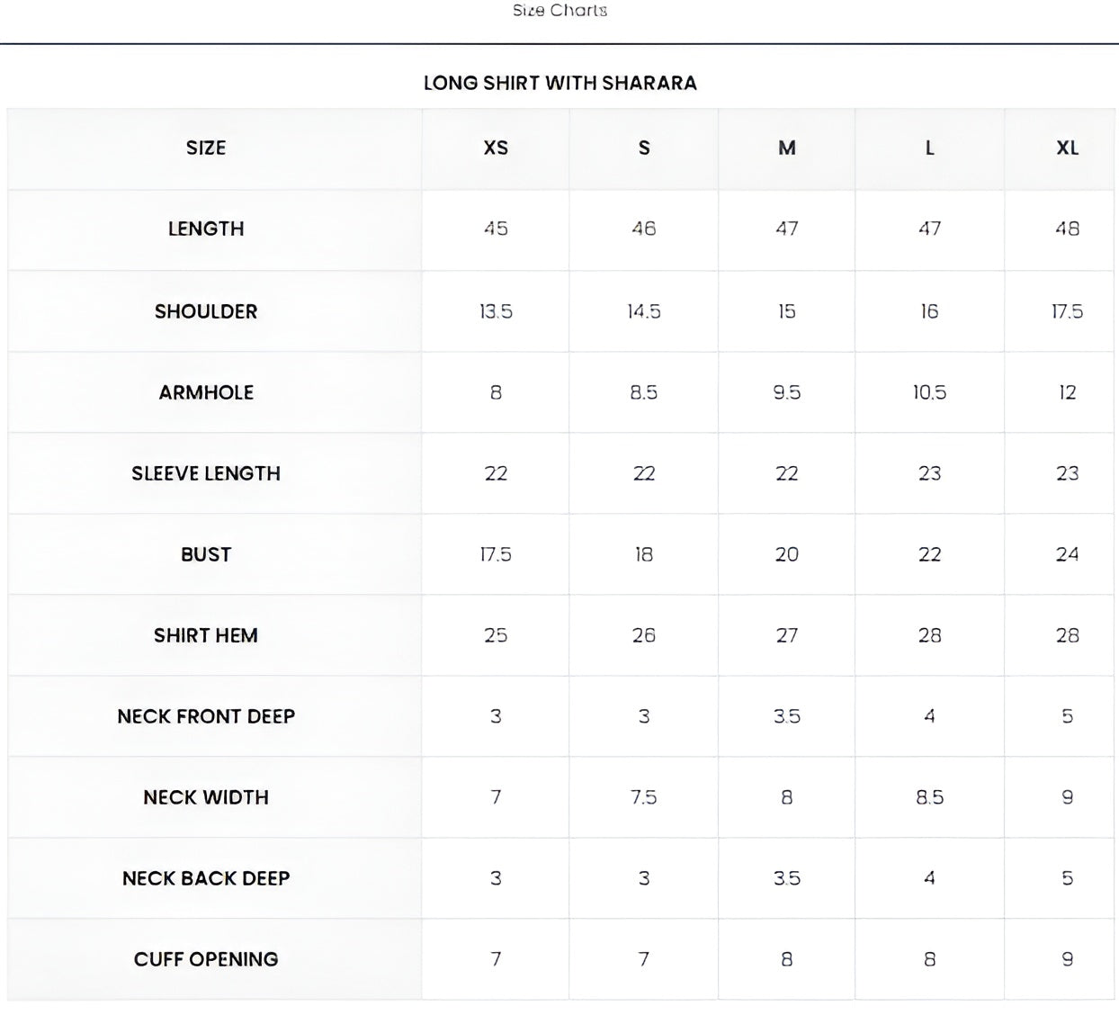
Task: Click the Size Charts heading
Action: coord(559,11)
